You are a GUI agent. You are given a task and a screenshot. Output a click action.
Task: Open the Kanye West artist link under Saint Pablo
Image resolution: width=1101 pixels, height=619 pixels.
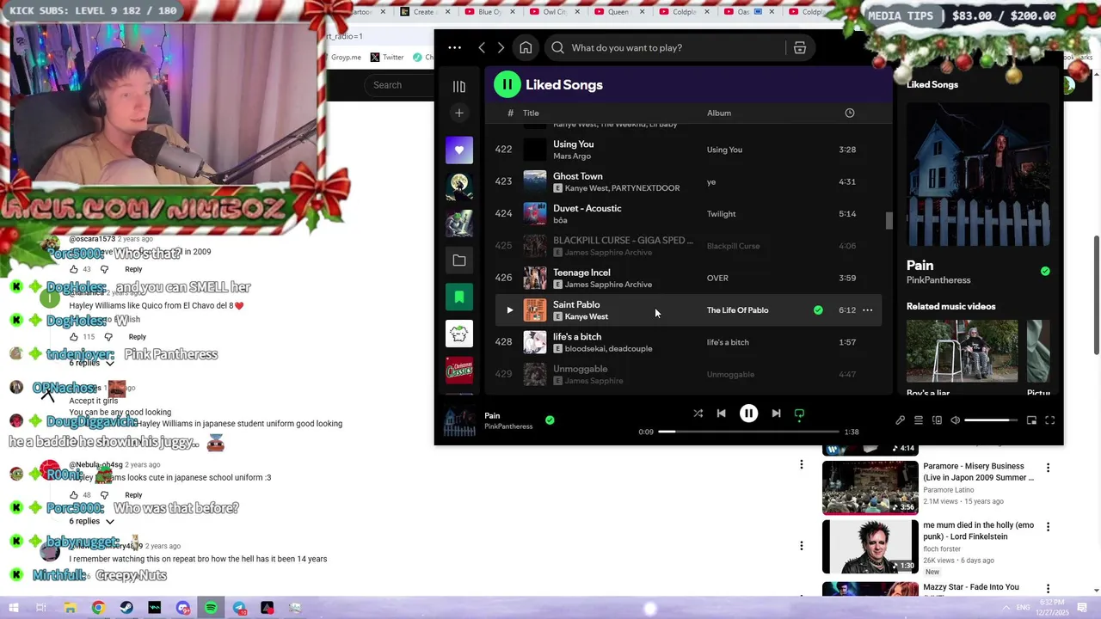pyautogui.click(x=586, y=317)
